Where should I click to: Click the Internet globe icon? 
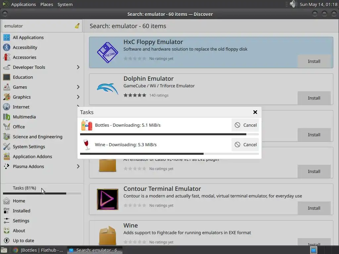click(7, 107)
